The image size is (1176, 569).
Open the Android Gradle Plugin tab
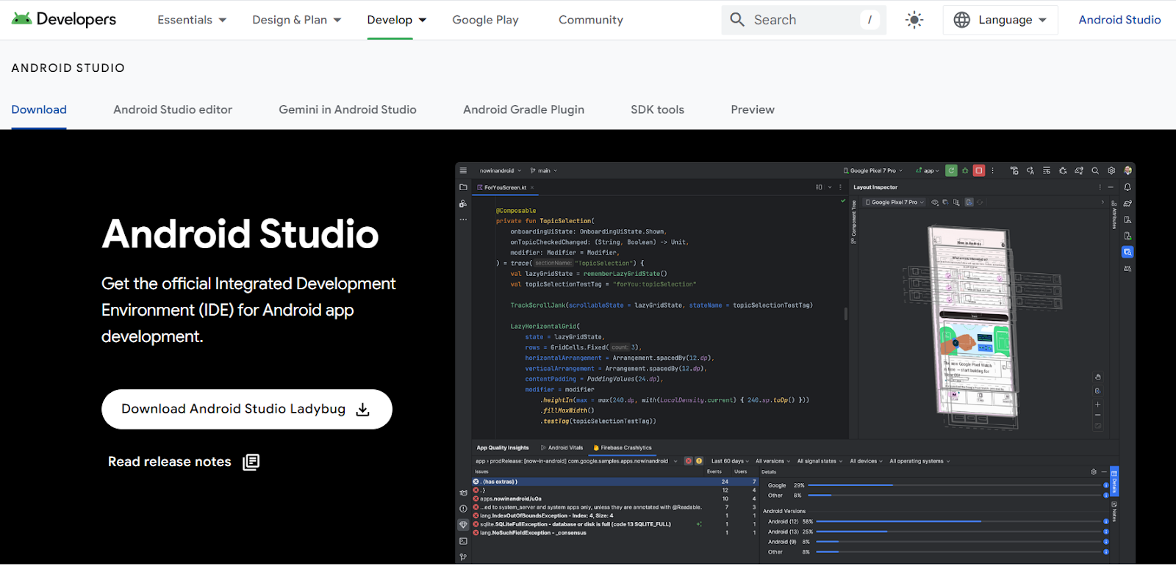[x=523, y=109]
